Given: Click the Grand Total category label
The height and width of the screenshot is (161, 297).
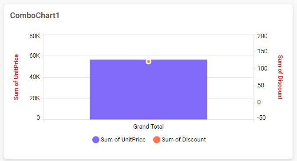Looking at the screenshot, I should (148, 126).
